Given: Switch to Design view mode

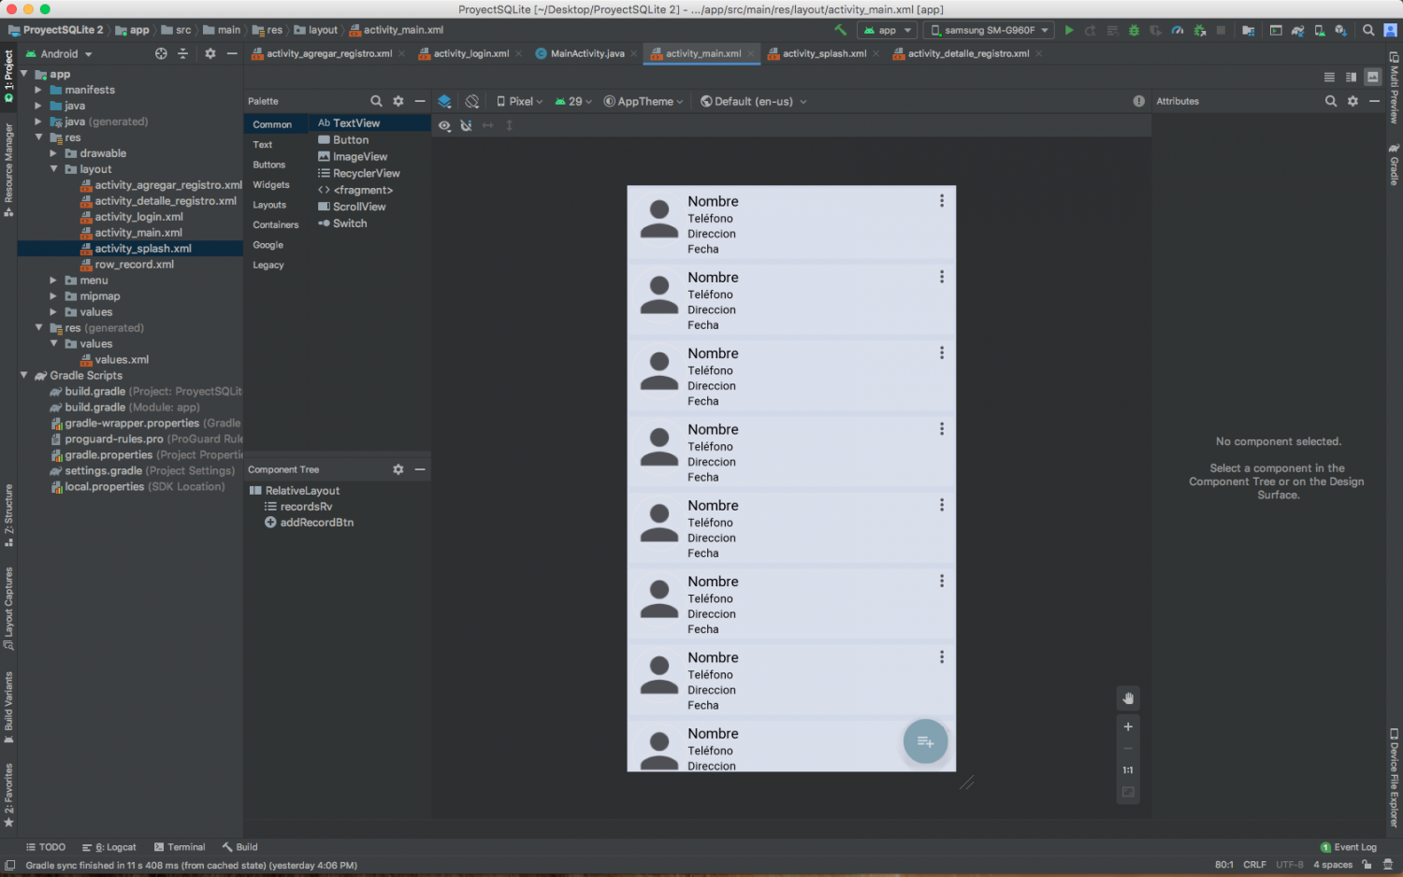Looking at the screenshot, I should coord(1372,77).
